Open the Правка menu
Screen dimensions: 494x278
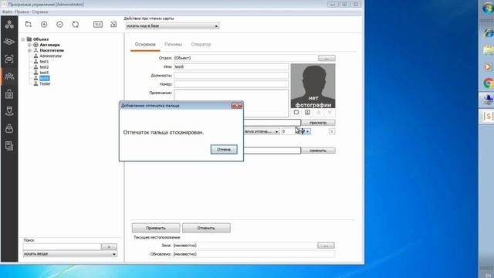click(22, 12)
